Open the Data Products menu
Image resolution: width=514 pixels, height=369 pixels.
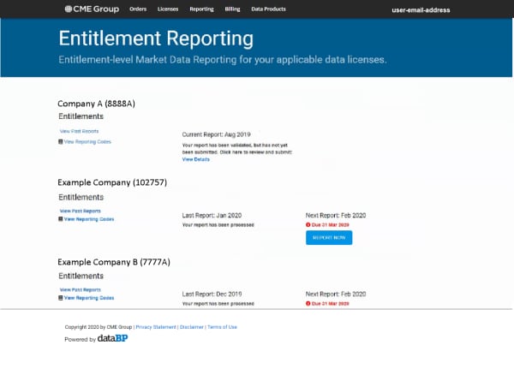tap(268, 9)
